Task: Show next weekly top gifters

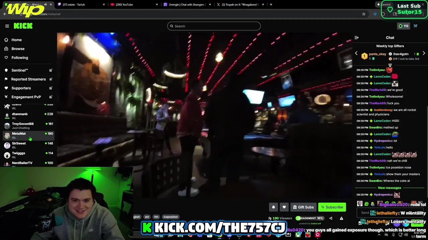Action: click(424, 53)
